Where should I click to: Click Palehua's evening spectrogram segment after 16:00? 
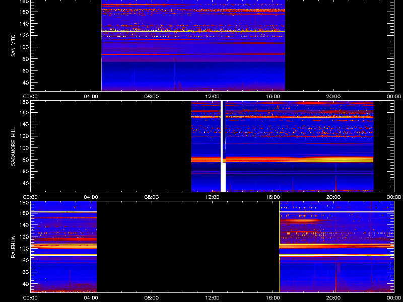337,247
